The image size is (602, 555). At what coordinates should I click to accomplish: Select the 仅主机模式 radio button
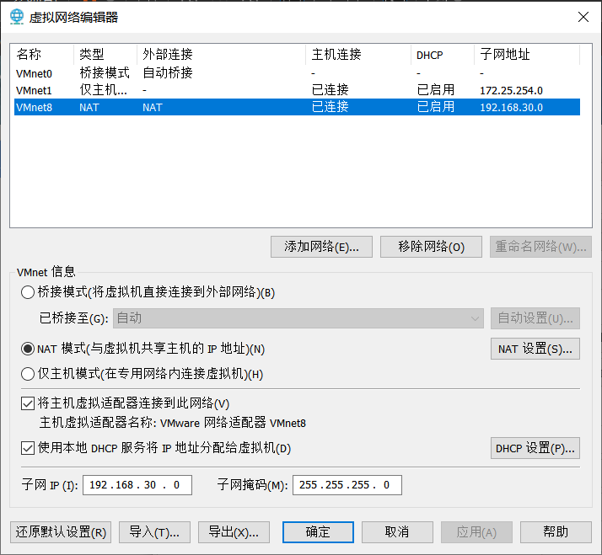[x=27, y=374]
